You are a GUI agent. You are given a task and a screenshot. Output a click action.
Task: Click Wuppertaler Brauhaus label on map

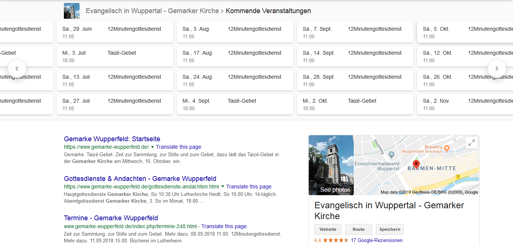(422, 151)
